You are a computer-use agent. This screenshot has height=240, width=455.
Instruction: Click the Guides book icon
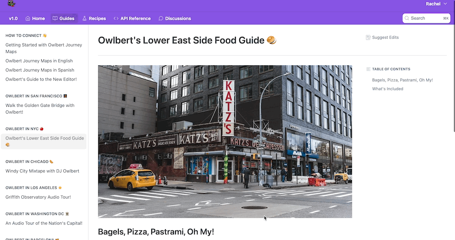(55, 18)
